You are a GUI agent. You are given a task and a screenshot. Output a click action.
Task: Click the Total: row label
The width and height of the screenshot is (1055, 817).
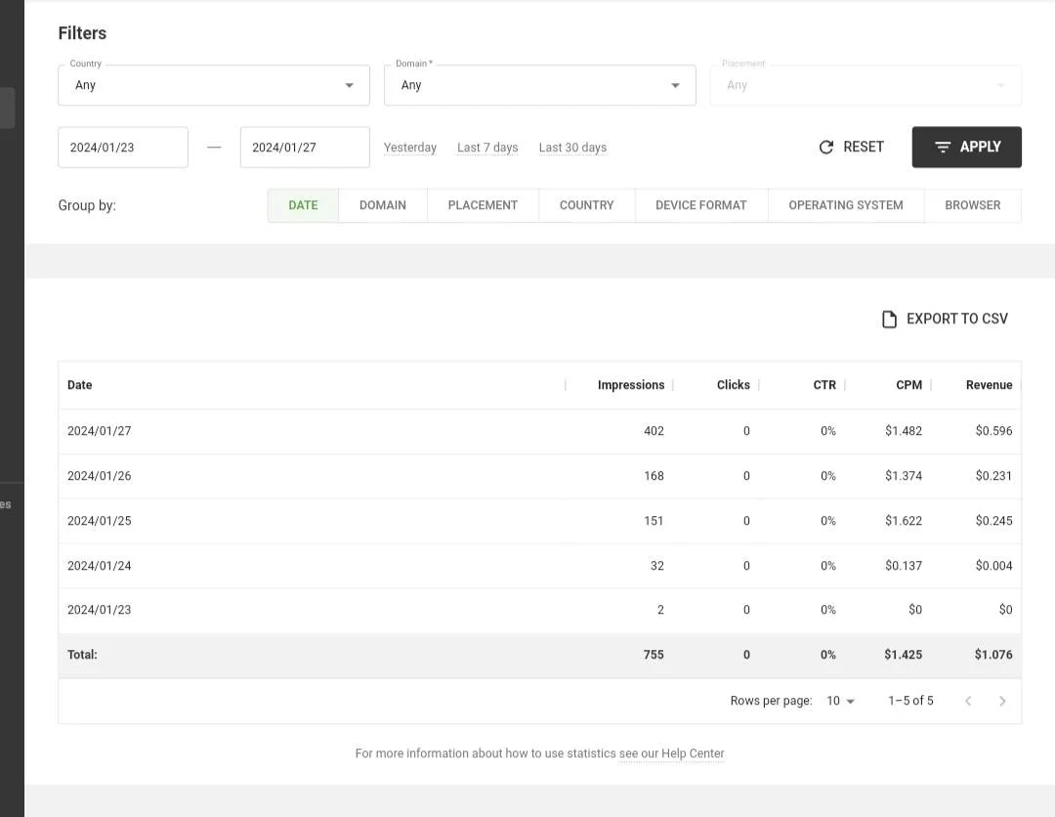[x=82, y=655]
